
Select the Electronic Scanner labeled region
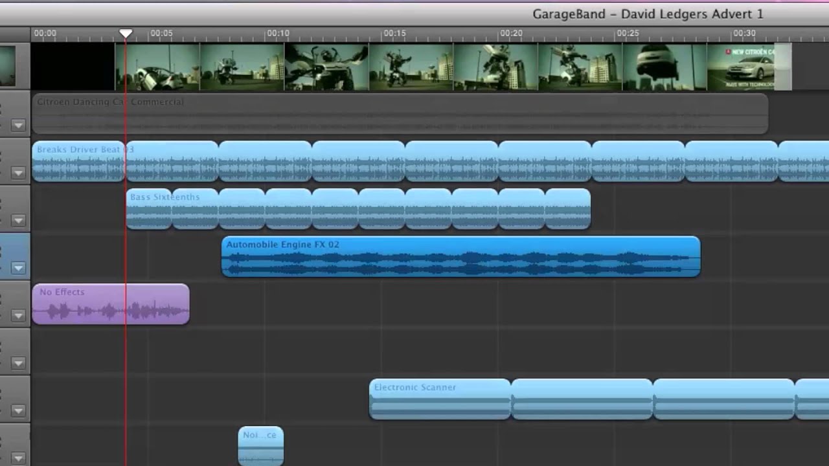point(440,399)
